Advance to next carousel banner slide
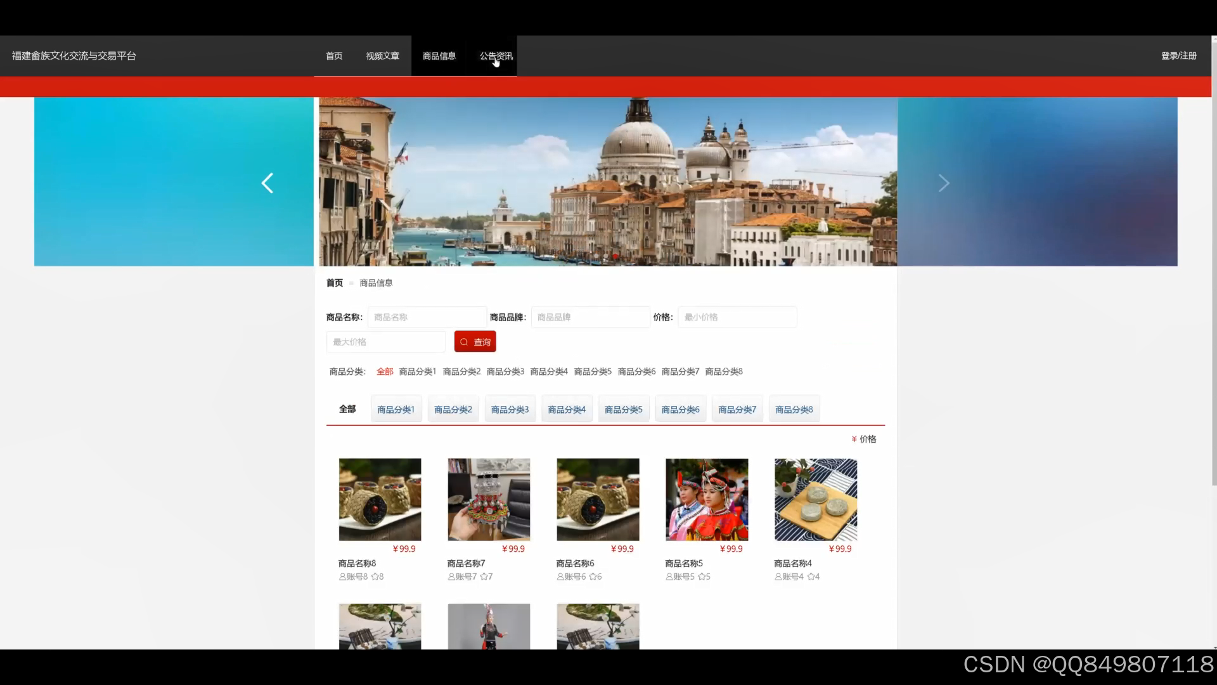This screenshot has width=1217, height=685. pos(943,183)
